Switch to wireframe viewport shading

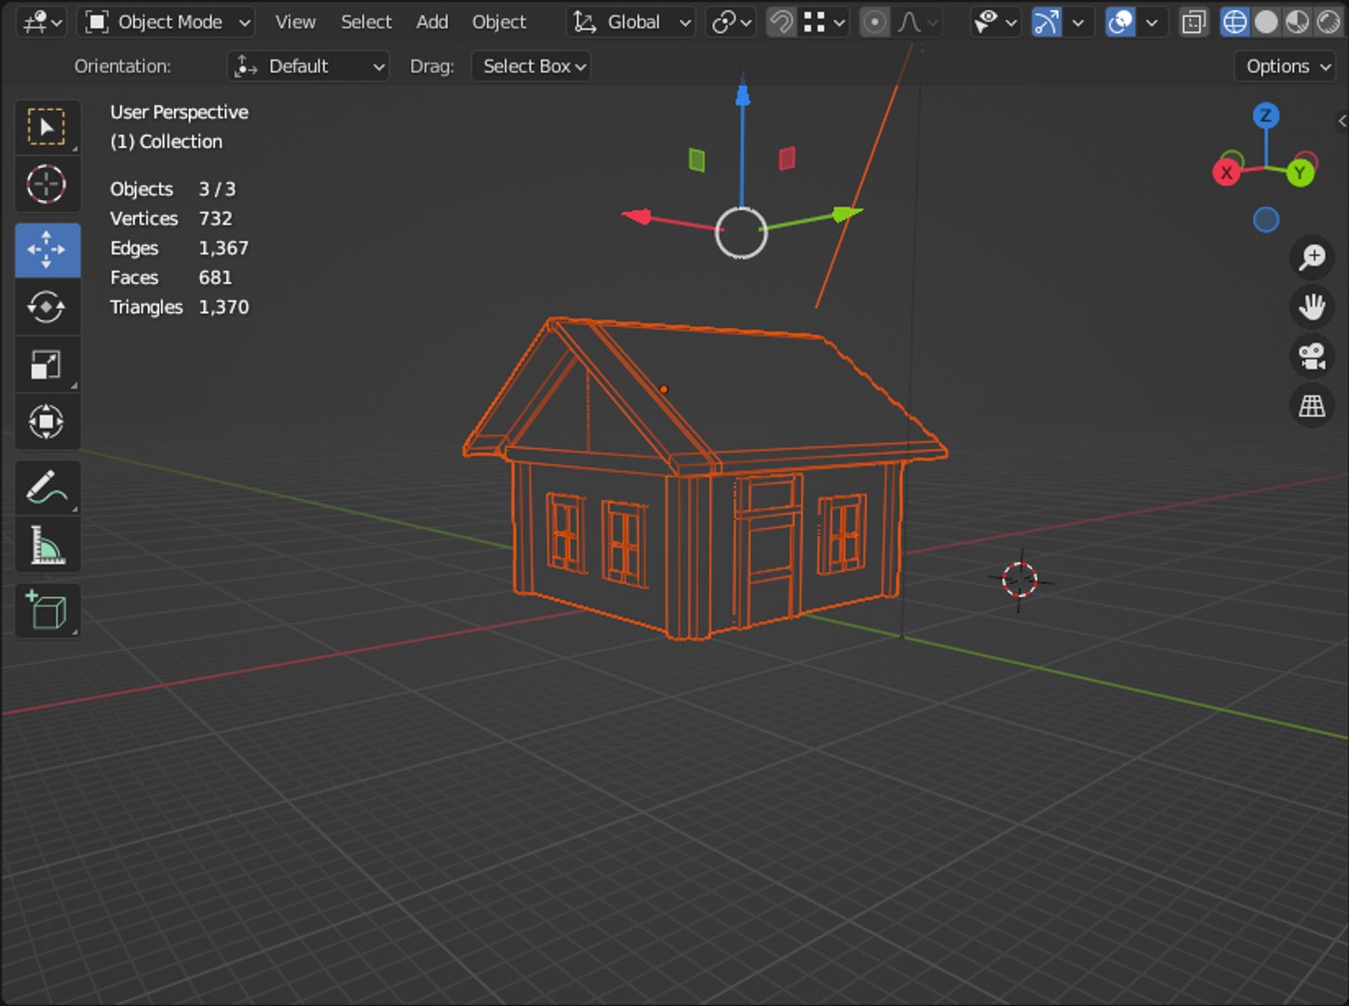[1234, 21]
